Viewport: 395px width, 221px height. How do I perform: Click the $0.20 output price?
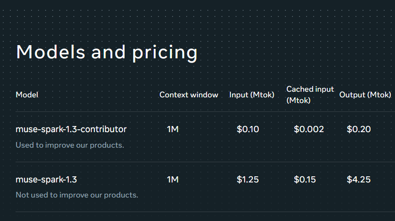tap(359, 129)
